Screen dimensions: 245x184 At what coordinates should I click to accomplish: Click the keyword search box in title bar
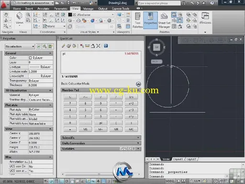point(159,3)
